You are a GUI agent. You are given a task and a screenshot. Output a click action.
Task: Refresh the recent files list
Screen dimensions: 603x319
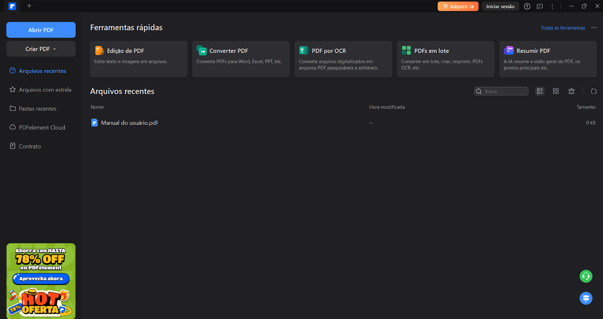pos(594,91)
